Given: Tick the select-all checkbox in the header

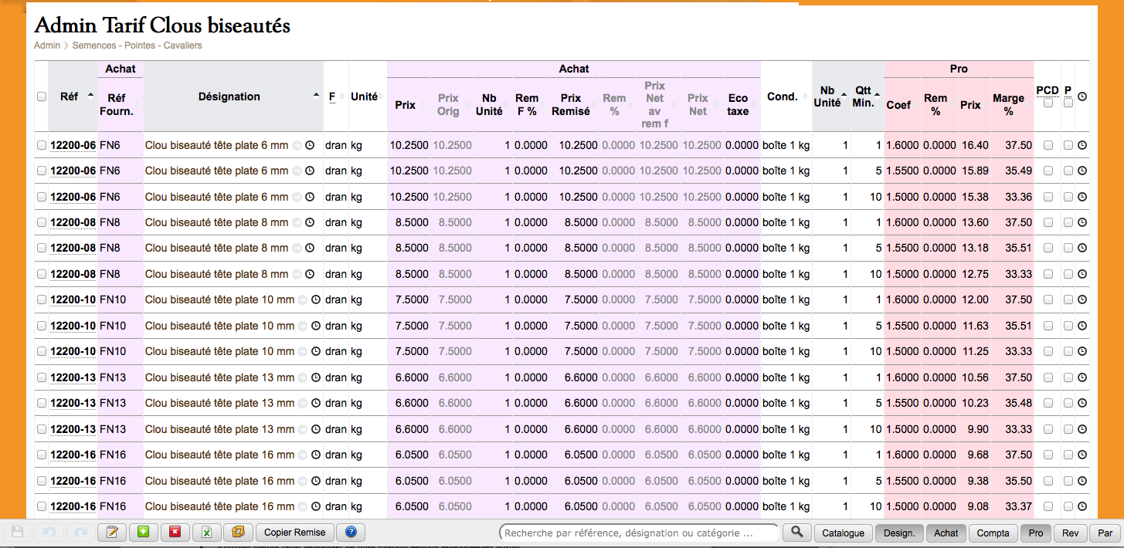Looking at the screenshot, I should click(x=42, y=96).
